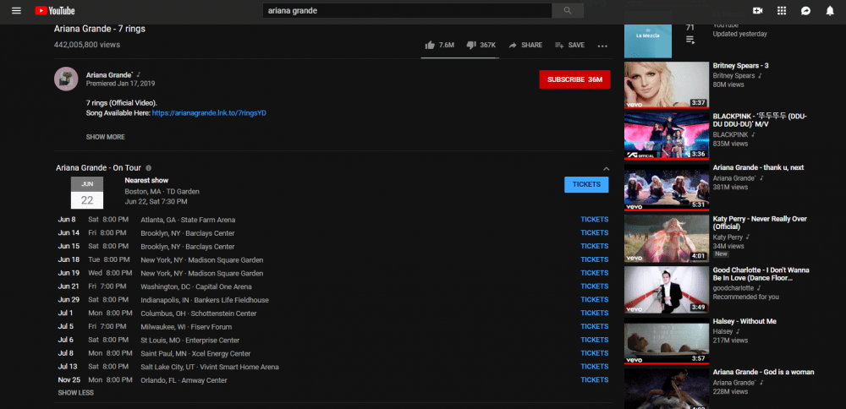Click the Ariana Grande channel avatar
The image size is (846, 409).
pyautogui.click(x=66, y=79)
